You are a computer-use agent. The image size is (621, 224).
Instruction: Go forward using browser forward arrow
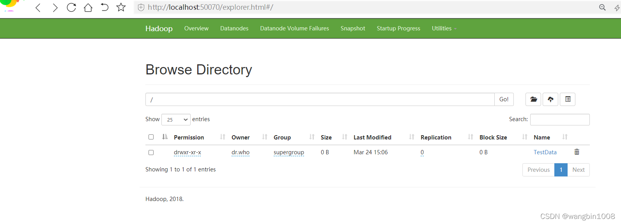[55, 7]
